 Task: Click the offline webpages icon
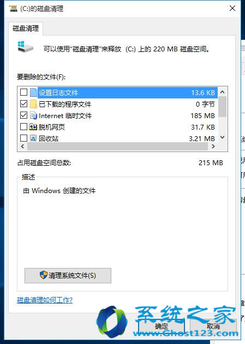(33, 127)
